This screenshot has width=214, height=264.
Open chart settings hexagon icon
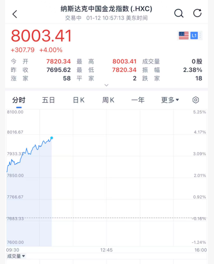click(x=195, y=100)
